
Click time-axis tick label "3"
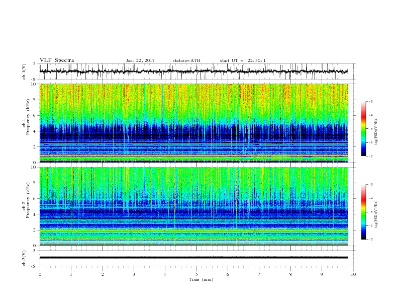134,274
